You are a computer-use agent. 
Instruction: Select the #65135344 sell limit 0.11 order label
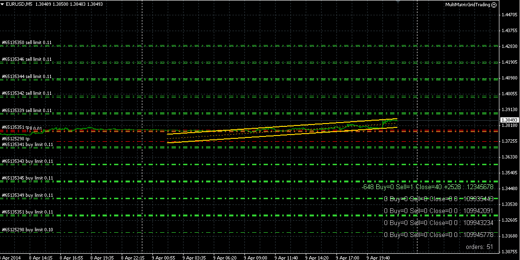(x=27, y=77)
